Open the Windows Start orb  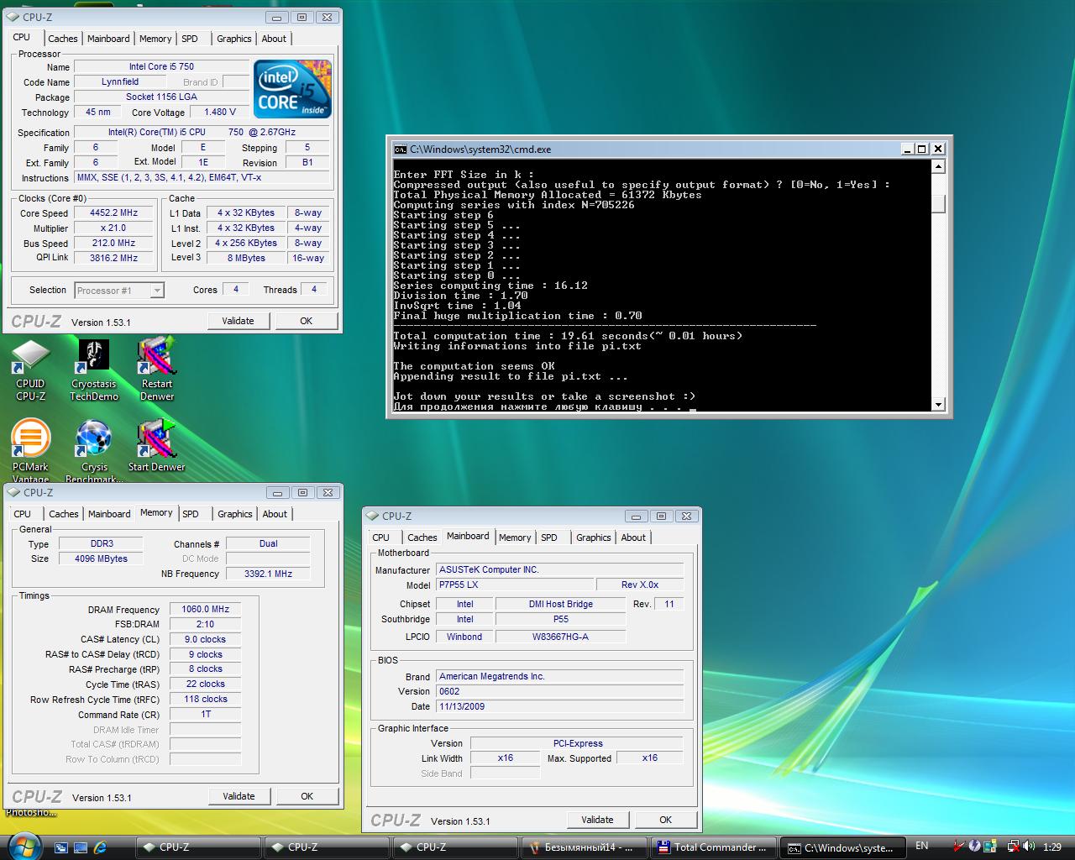click(x=23, y=847)
